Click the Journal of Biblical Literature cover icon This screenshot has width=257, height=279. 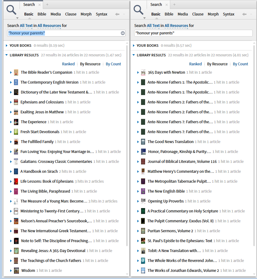(x=143, y=162)
